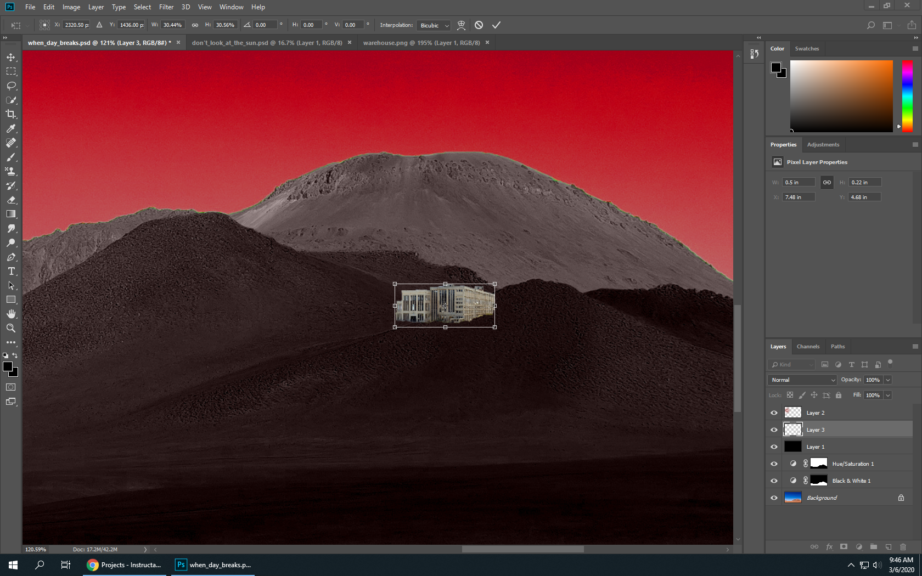Select the Quick Selection tool
Viewport: 922px width, 576px height.
(11, 100)
